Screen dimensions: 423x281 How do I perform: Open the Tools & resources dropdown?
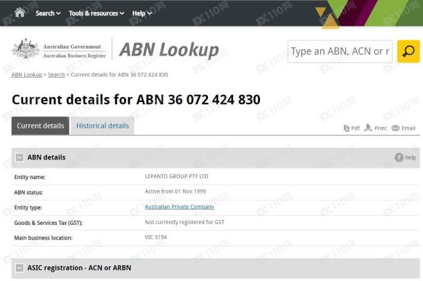click(96, 13)
